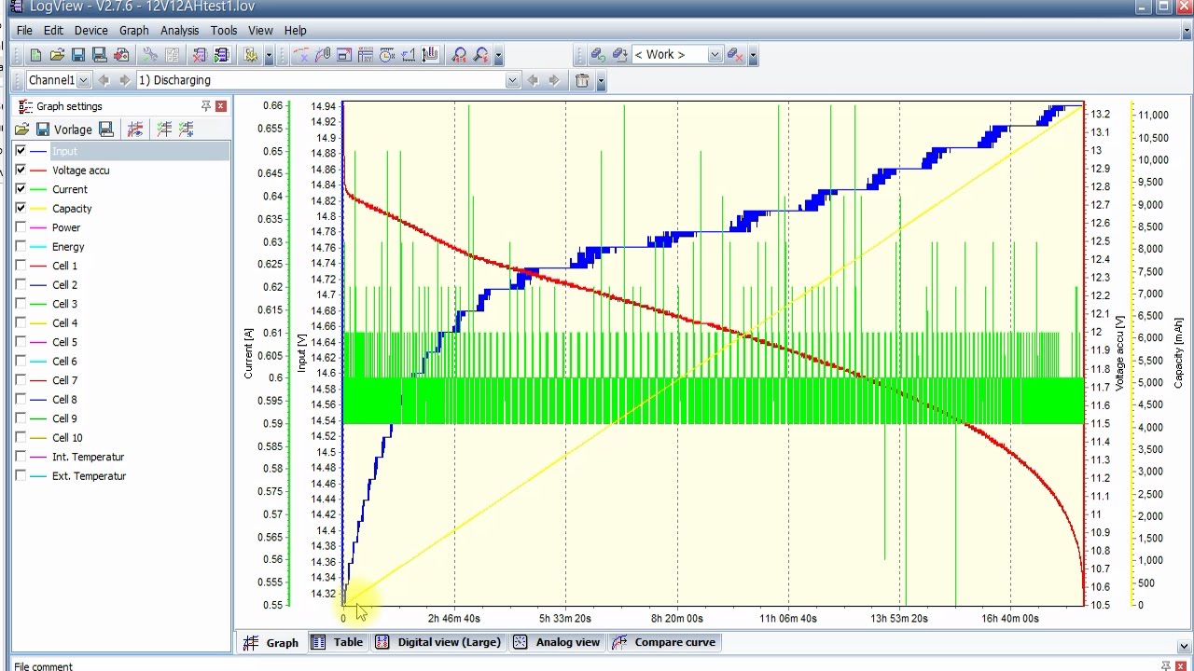
Task: Click the File comment panel label
Action: pos(43,666)
